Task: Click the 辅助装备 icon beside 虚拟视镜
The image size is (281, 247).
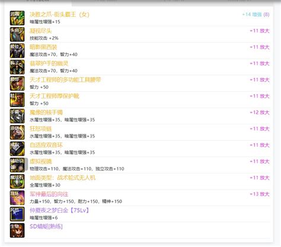Action: (x=17, y=165)
